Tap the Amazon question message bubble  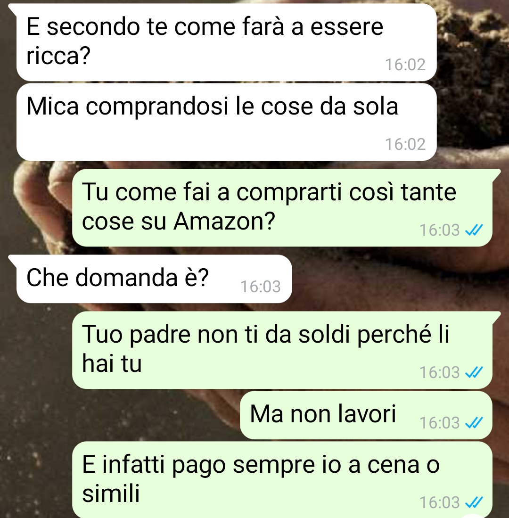point(282,208)
